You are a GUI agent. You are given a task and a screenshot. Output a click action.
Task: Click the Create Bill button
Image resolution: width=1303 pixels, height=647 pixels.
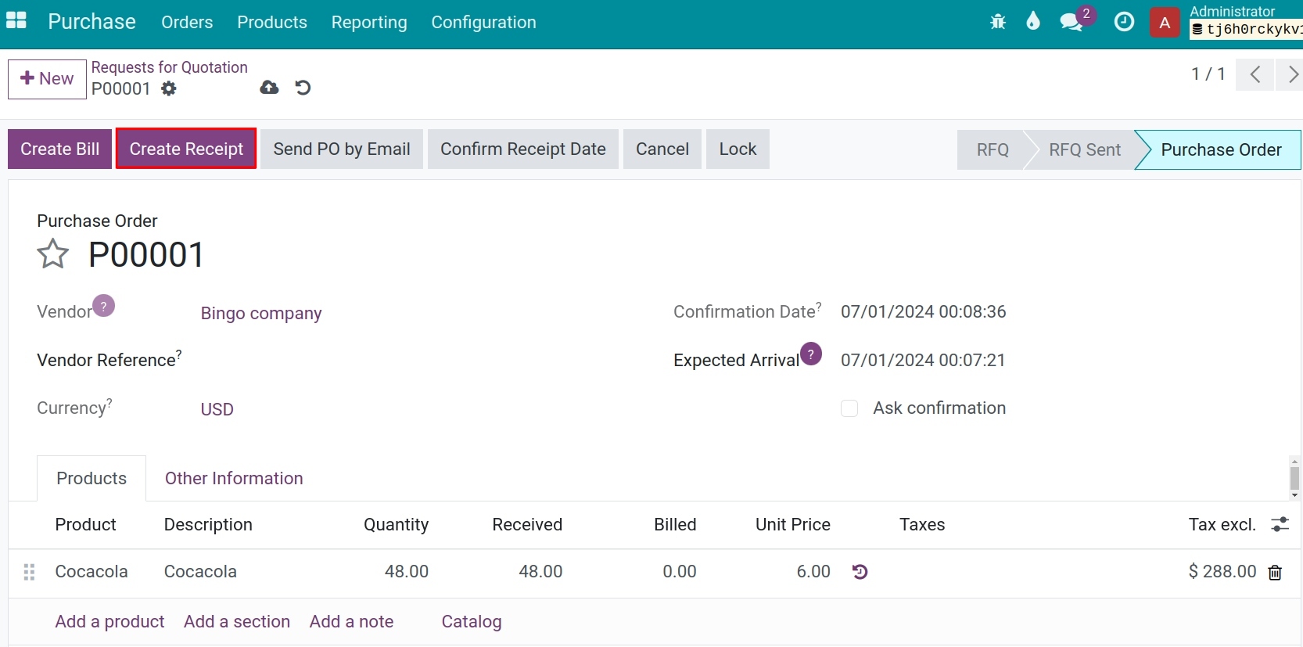[60, 149]
